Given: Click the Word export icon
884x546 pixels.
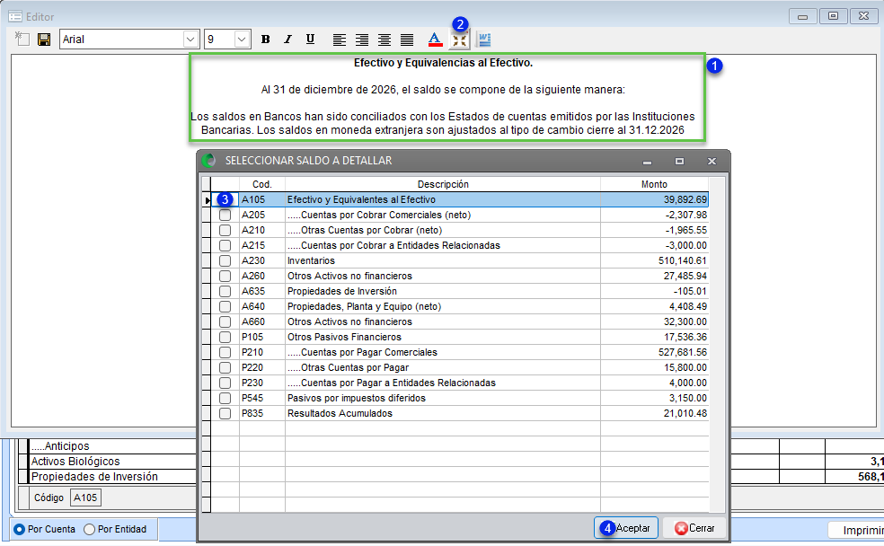Looking at the screenshot, I should click(x=484, y=40).
